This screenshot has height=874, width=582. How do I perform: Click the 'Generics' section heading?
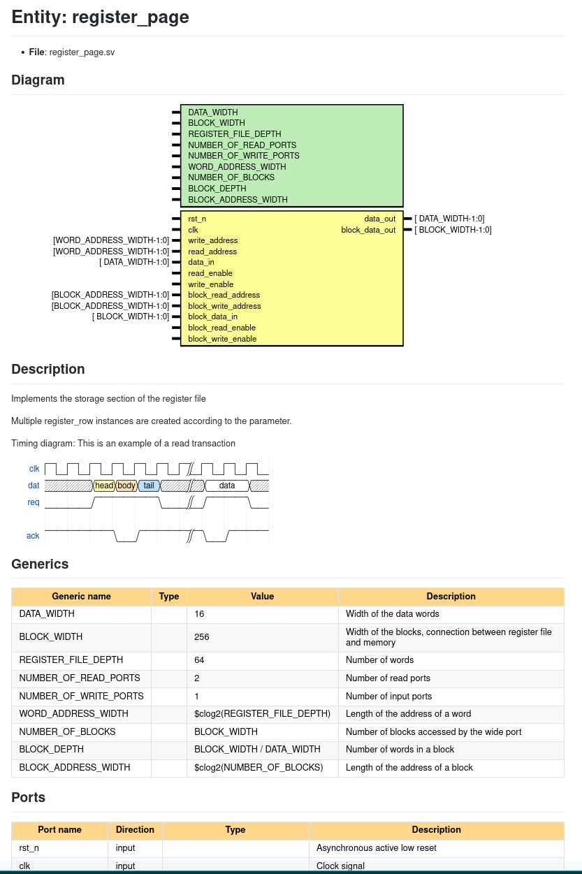[x=40, y=565]
